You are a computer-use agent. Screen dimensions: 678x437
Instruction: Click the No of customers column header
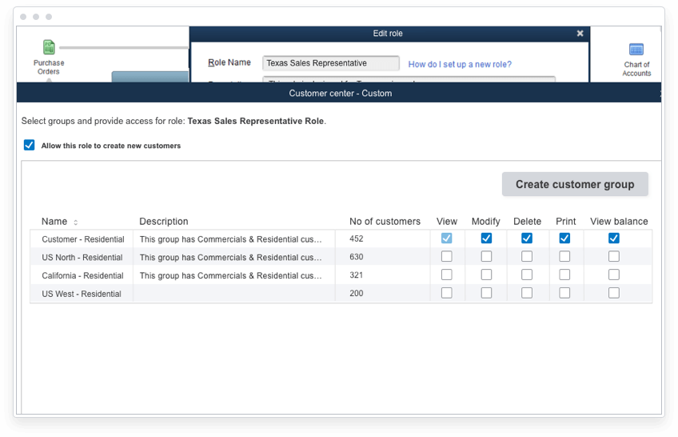pyautogui.click(x=385, y=222)
